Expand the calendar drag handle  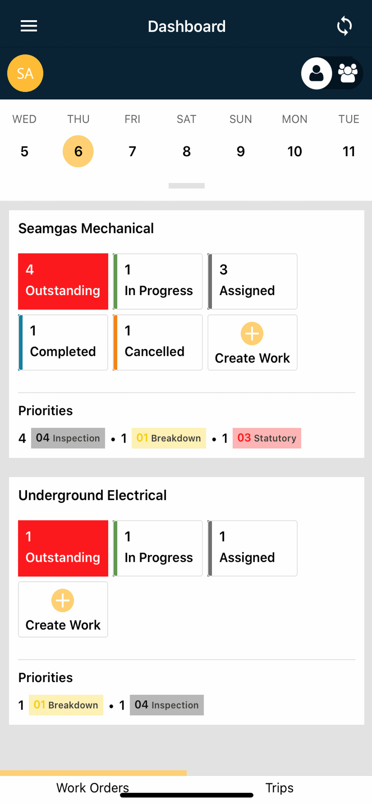tap(186, 186)
